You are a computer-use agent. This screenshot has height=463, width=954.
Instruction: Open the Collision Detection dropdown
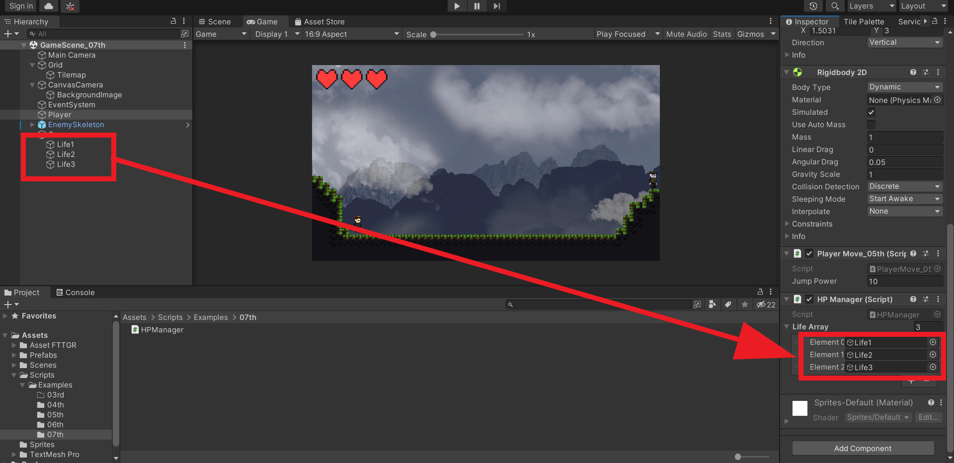click(x=905, y=186)
